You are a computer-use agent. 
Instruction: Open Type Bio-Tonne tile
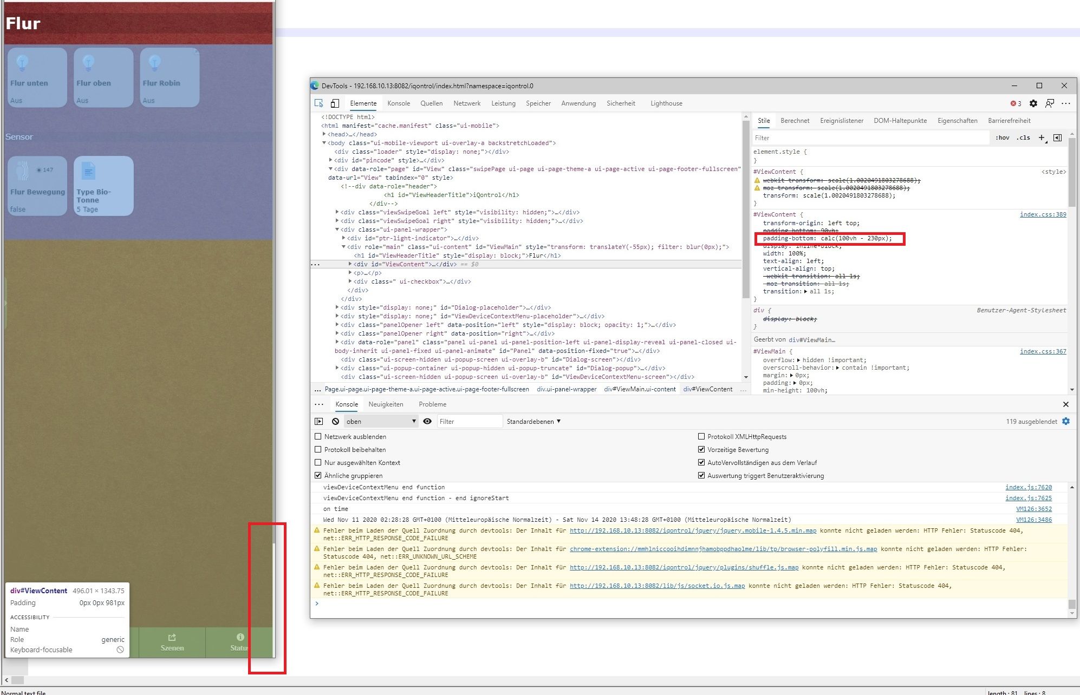(103, 186)
